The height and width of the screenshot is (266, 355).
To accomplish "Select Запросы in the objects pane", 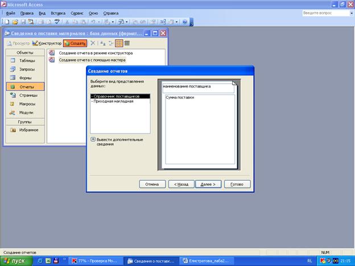I will point(25,69).
